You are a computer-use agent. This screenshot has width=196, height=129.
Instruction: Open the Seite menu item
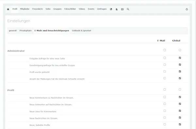pos(48,9)
